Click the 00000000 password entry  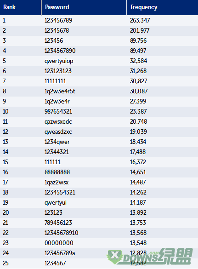click(x=59, y=243)
